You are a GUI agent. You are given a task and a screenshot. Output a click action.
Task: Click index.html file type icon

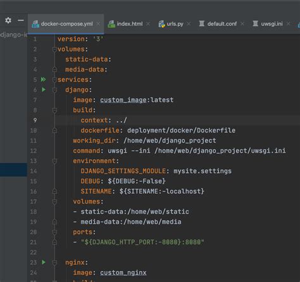[111, 24]
